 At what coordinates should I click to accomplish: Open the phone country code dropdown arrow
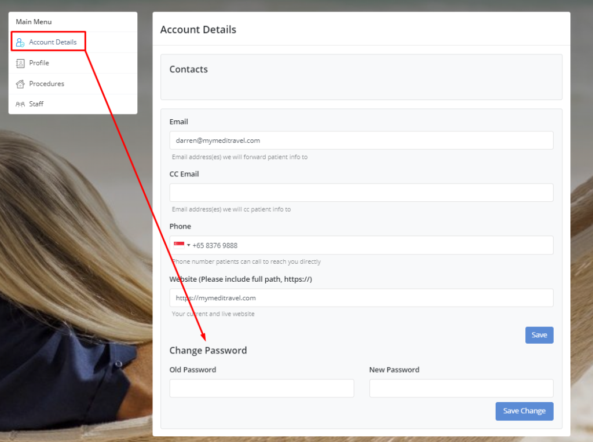click(x=188, y=245)
